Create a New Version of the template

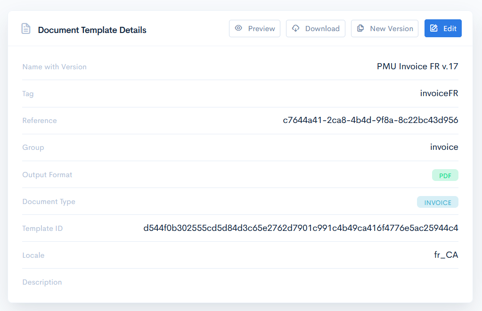pyautogui.click(x=384, y=28)
